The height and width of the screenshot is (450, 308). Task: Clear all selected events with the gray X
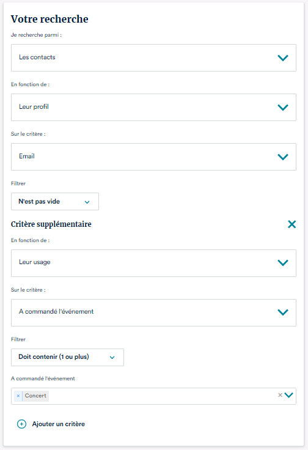280,395
